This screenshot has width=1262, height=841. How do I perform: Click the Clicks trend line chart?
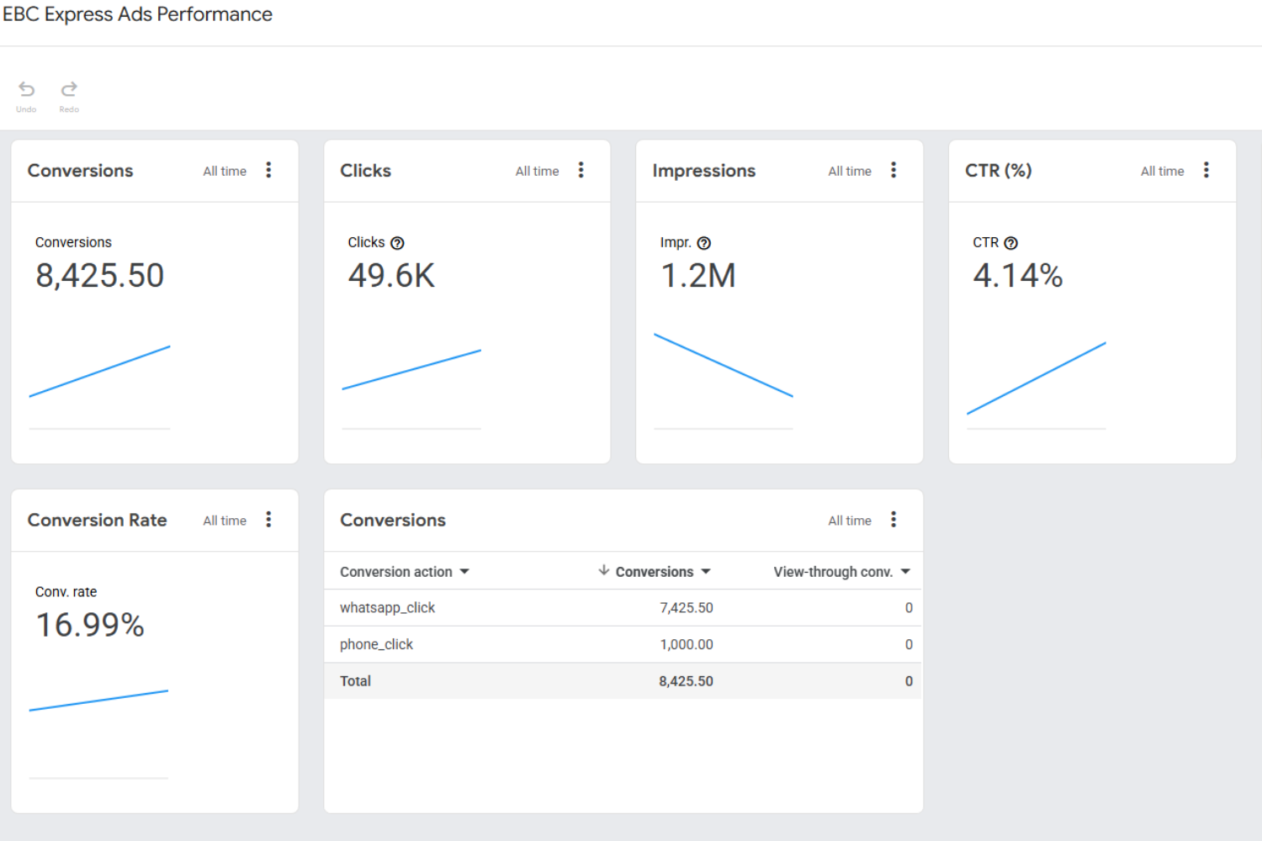click(x=411, y=369)
